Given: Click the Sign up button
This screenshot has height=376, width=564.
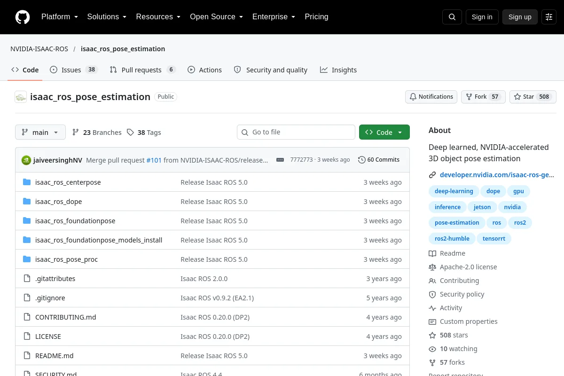Looking at the screenshot, I should coord(520,17).
